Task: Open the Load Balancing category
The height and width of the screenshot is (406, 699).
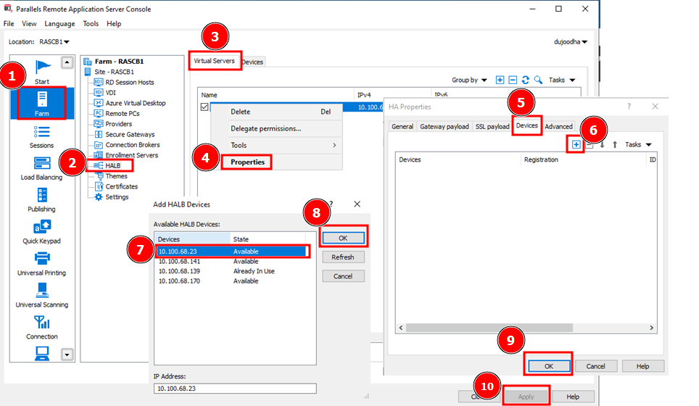Action: pos(41,169)
